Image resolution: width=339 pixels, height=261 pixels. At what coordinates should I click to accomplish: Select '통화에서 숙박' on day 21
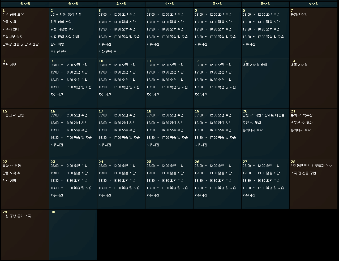click(x=301, y=130)
